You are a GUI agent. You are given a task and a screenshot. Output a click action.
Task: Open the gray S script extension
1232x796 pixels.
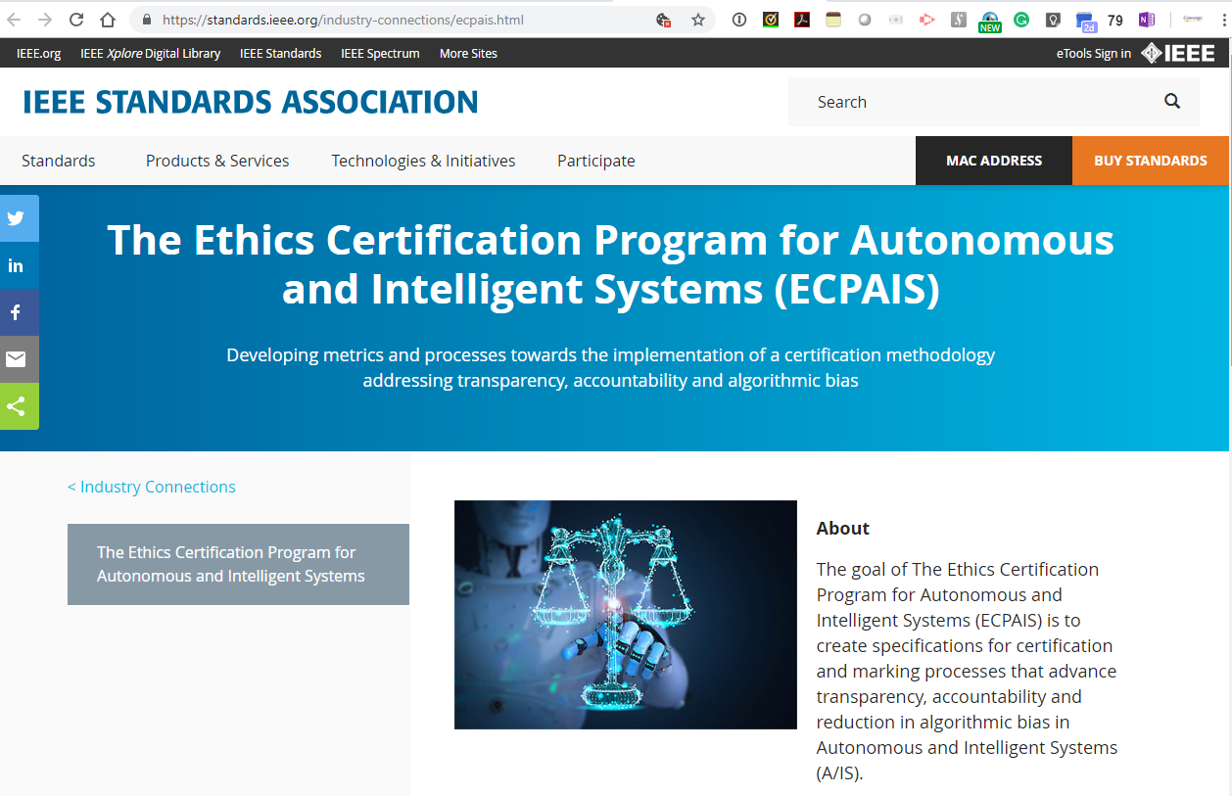tap(959, 20)
